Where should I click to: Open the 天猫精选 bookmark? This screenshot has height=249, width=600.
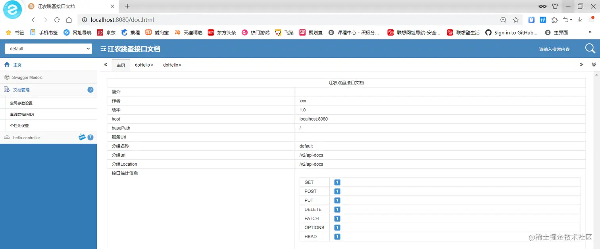[188, 33]
